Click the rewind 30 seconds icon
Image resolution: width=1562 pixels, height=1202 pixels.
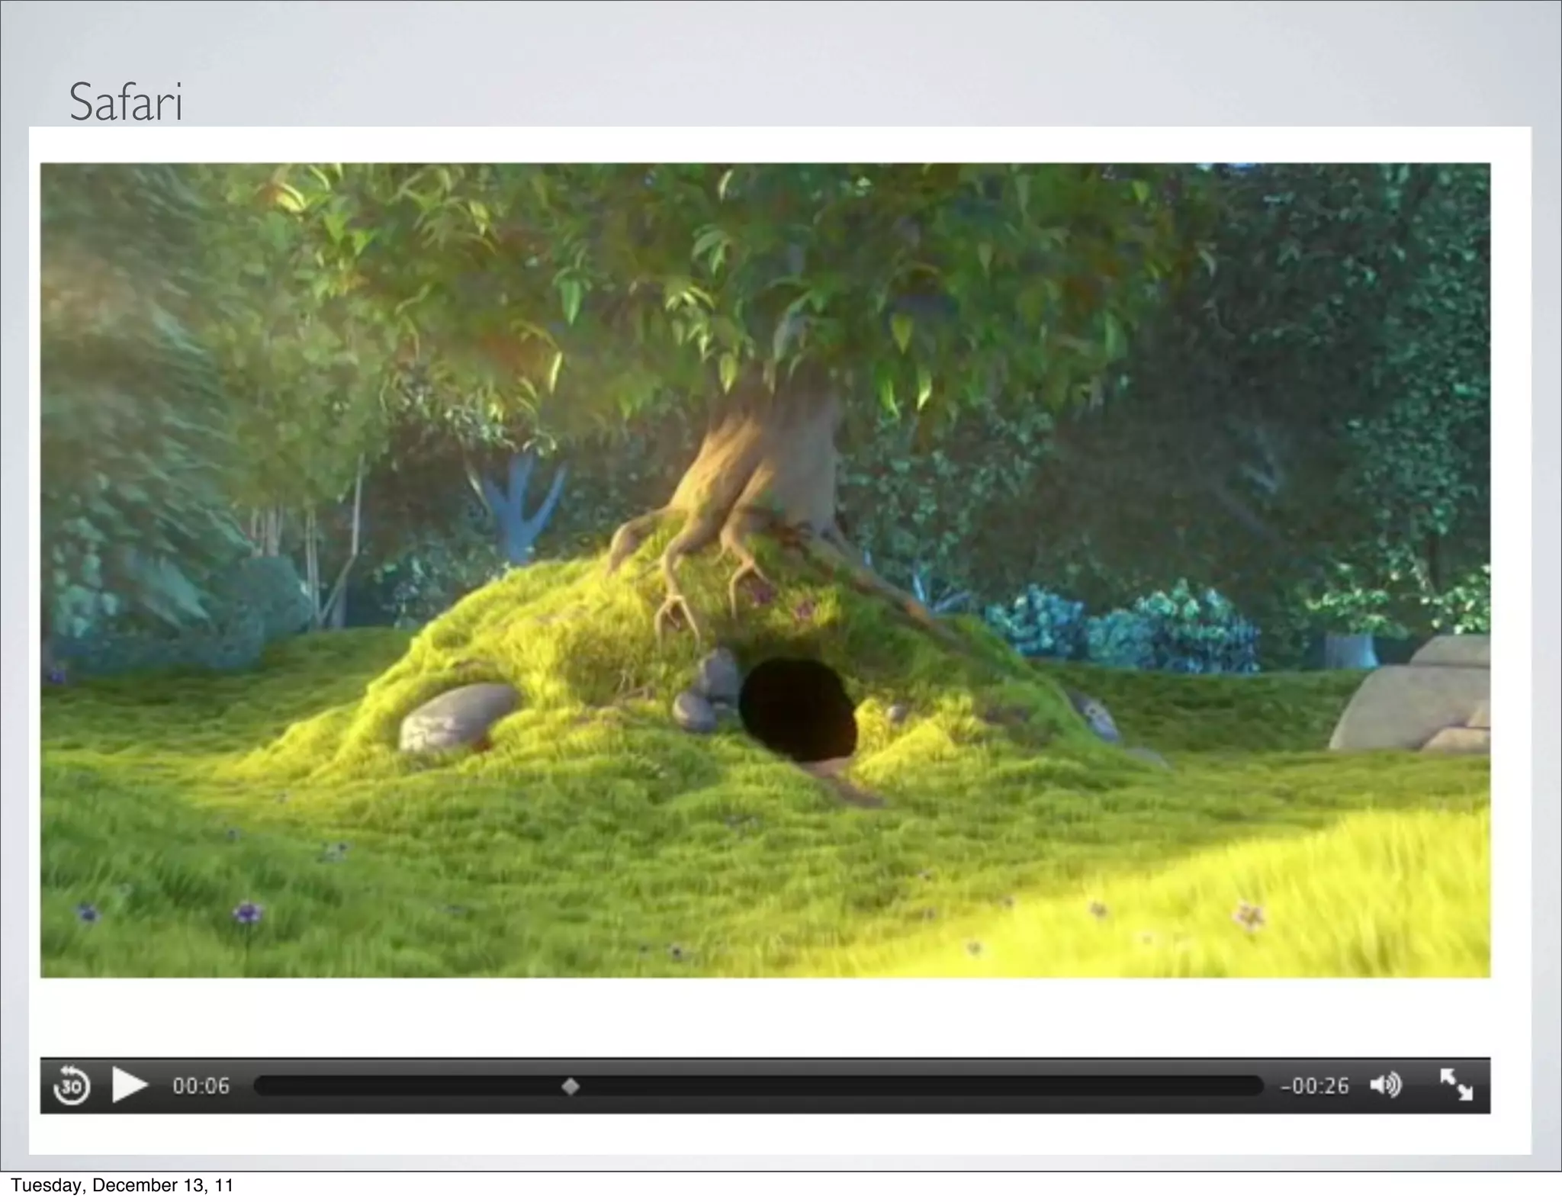[72, 1085]
